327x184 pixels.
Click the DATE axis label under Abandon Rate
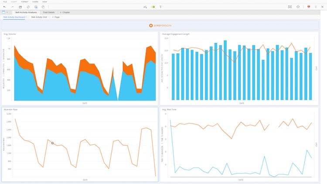[x=85, y=180]
